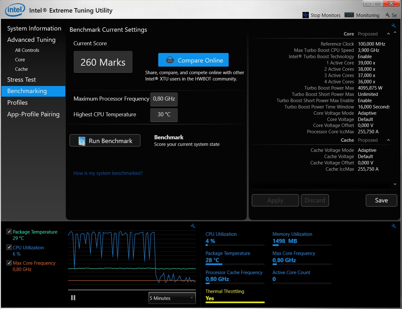Click the Run Benchmark button

[105, 141]
